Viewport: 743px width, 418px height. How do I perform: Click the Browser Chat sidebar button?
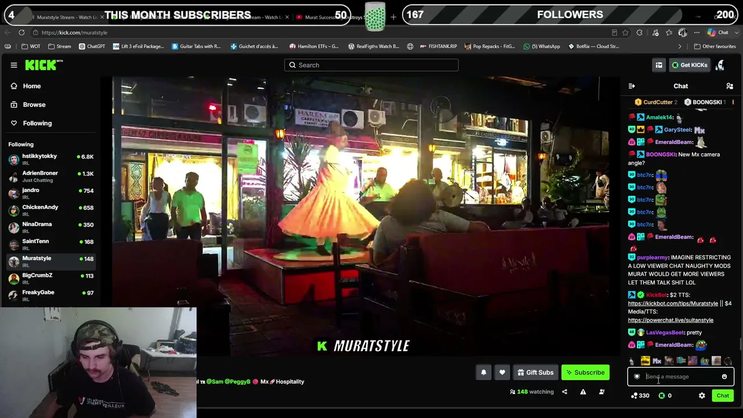pos(719,33)
